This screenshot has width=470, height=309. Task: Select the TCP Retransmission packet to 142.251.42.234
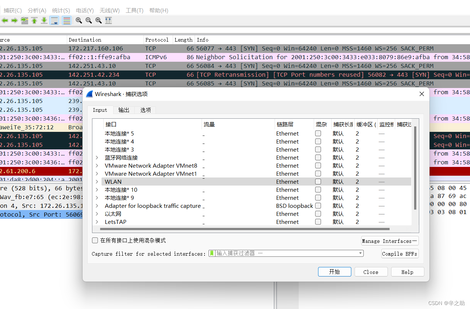click(235, 75)
